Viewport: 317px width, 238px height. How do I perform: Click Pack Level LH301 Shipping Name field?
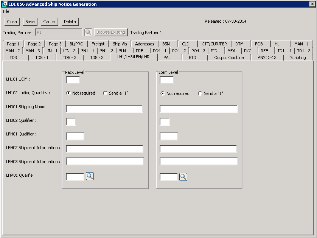pyautogui.click(x=104, y=109)
